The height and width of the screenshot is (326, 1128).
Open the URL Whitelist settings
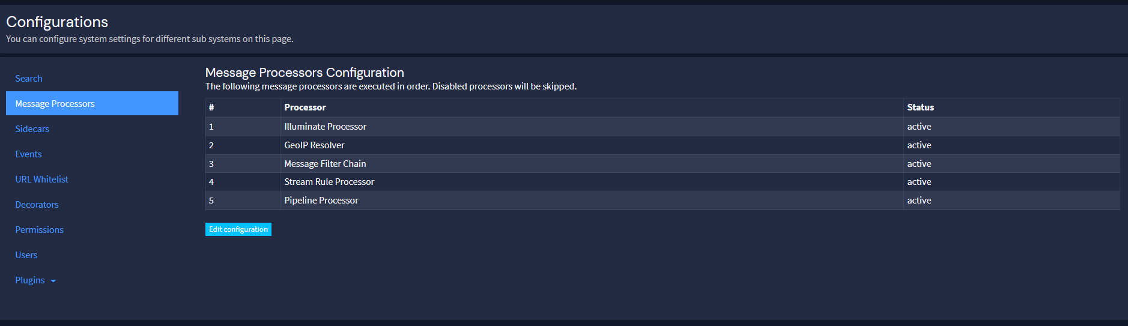click(x=41, y=180)
